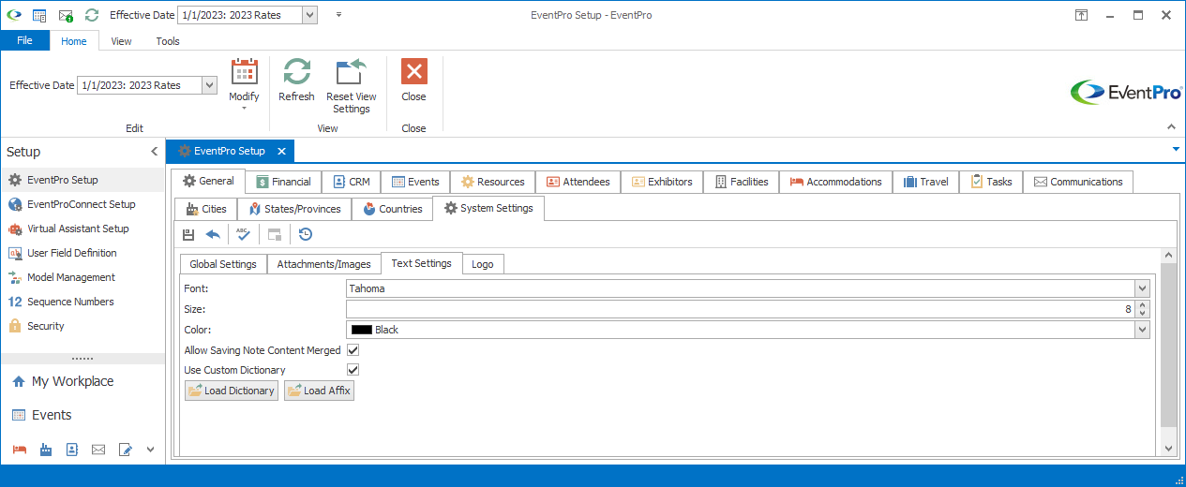1186x487 pixels.
Task: Open the Resources setup tab
Action: [492, 182]
